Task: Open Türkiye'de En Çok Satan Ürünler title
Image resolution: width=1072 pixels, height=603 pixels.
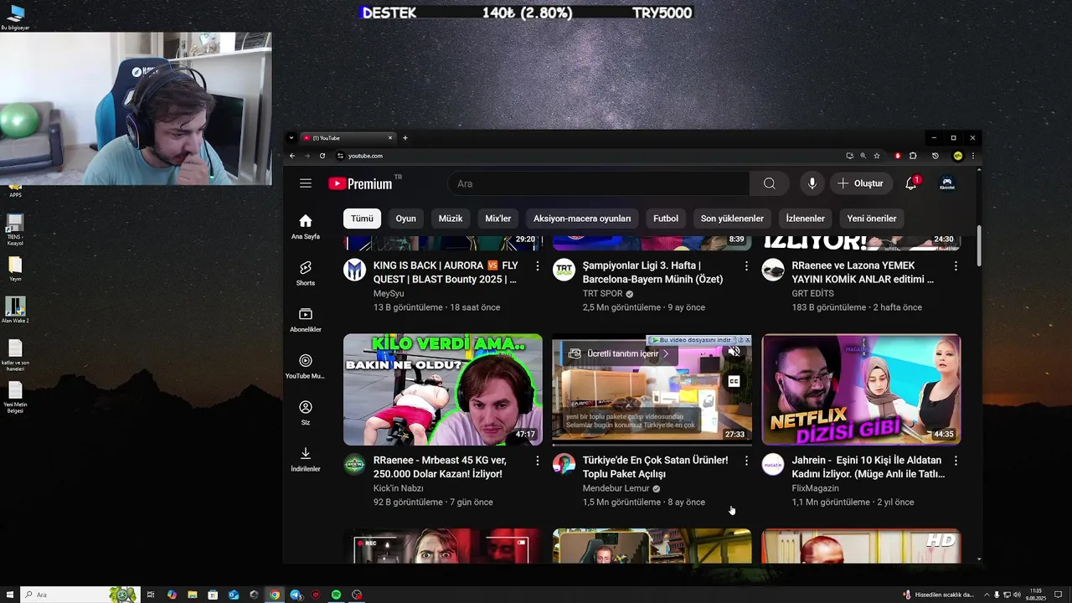Action: pyautogui.click(x=655, y=466)
